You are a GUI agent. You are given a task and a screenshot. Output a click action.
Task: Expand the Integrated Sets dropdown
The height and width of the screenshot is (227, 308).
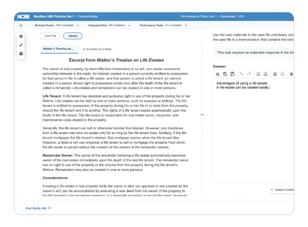pos(129,25)
